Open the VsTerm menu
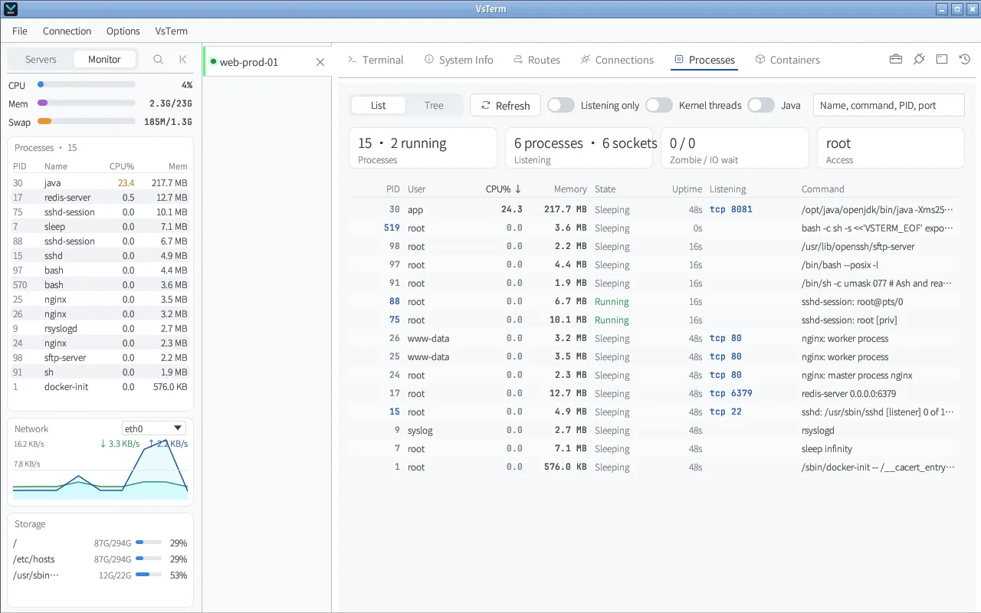This screenshot has width=981, height=613. click(x=172, y=31)
